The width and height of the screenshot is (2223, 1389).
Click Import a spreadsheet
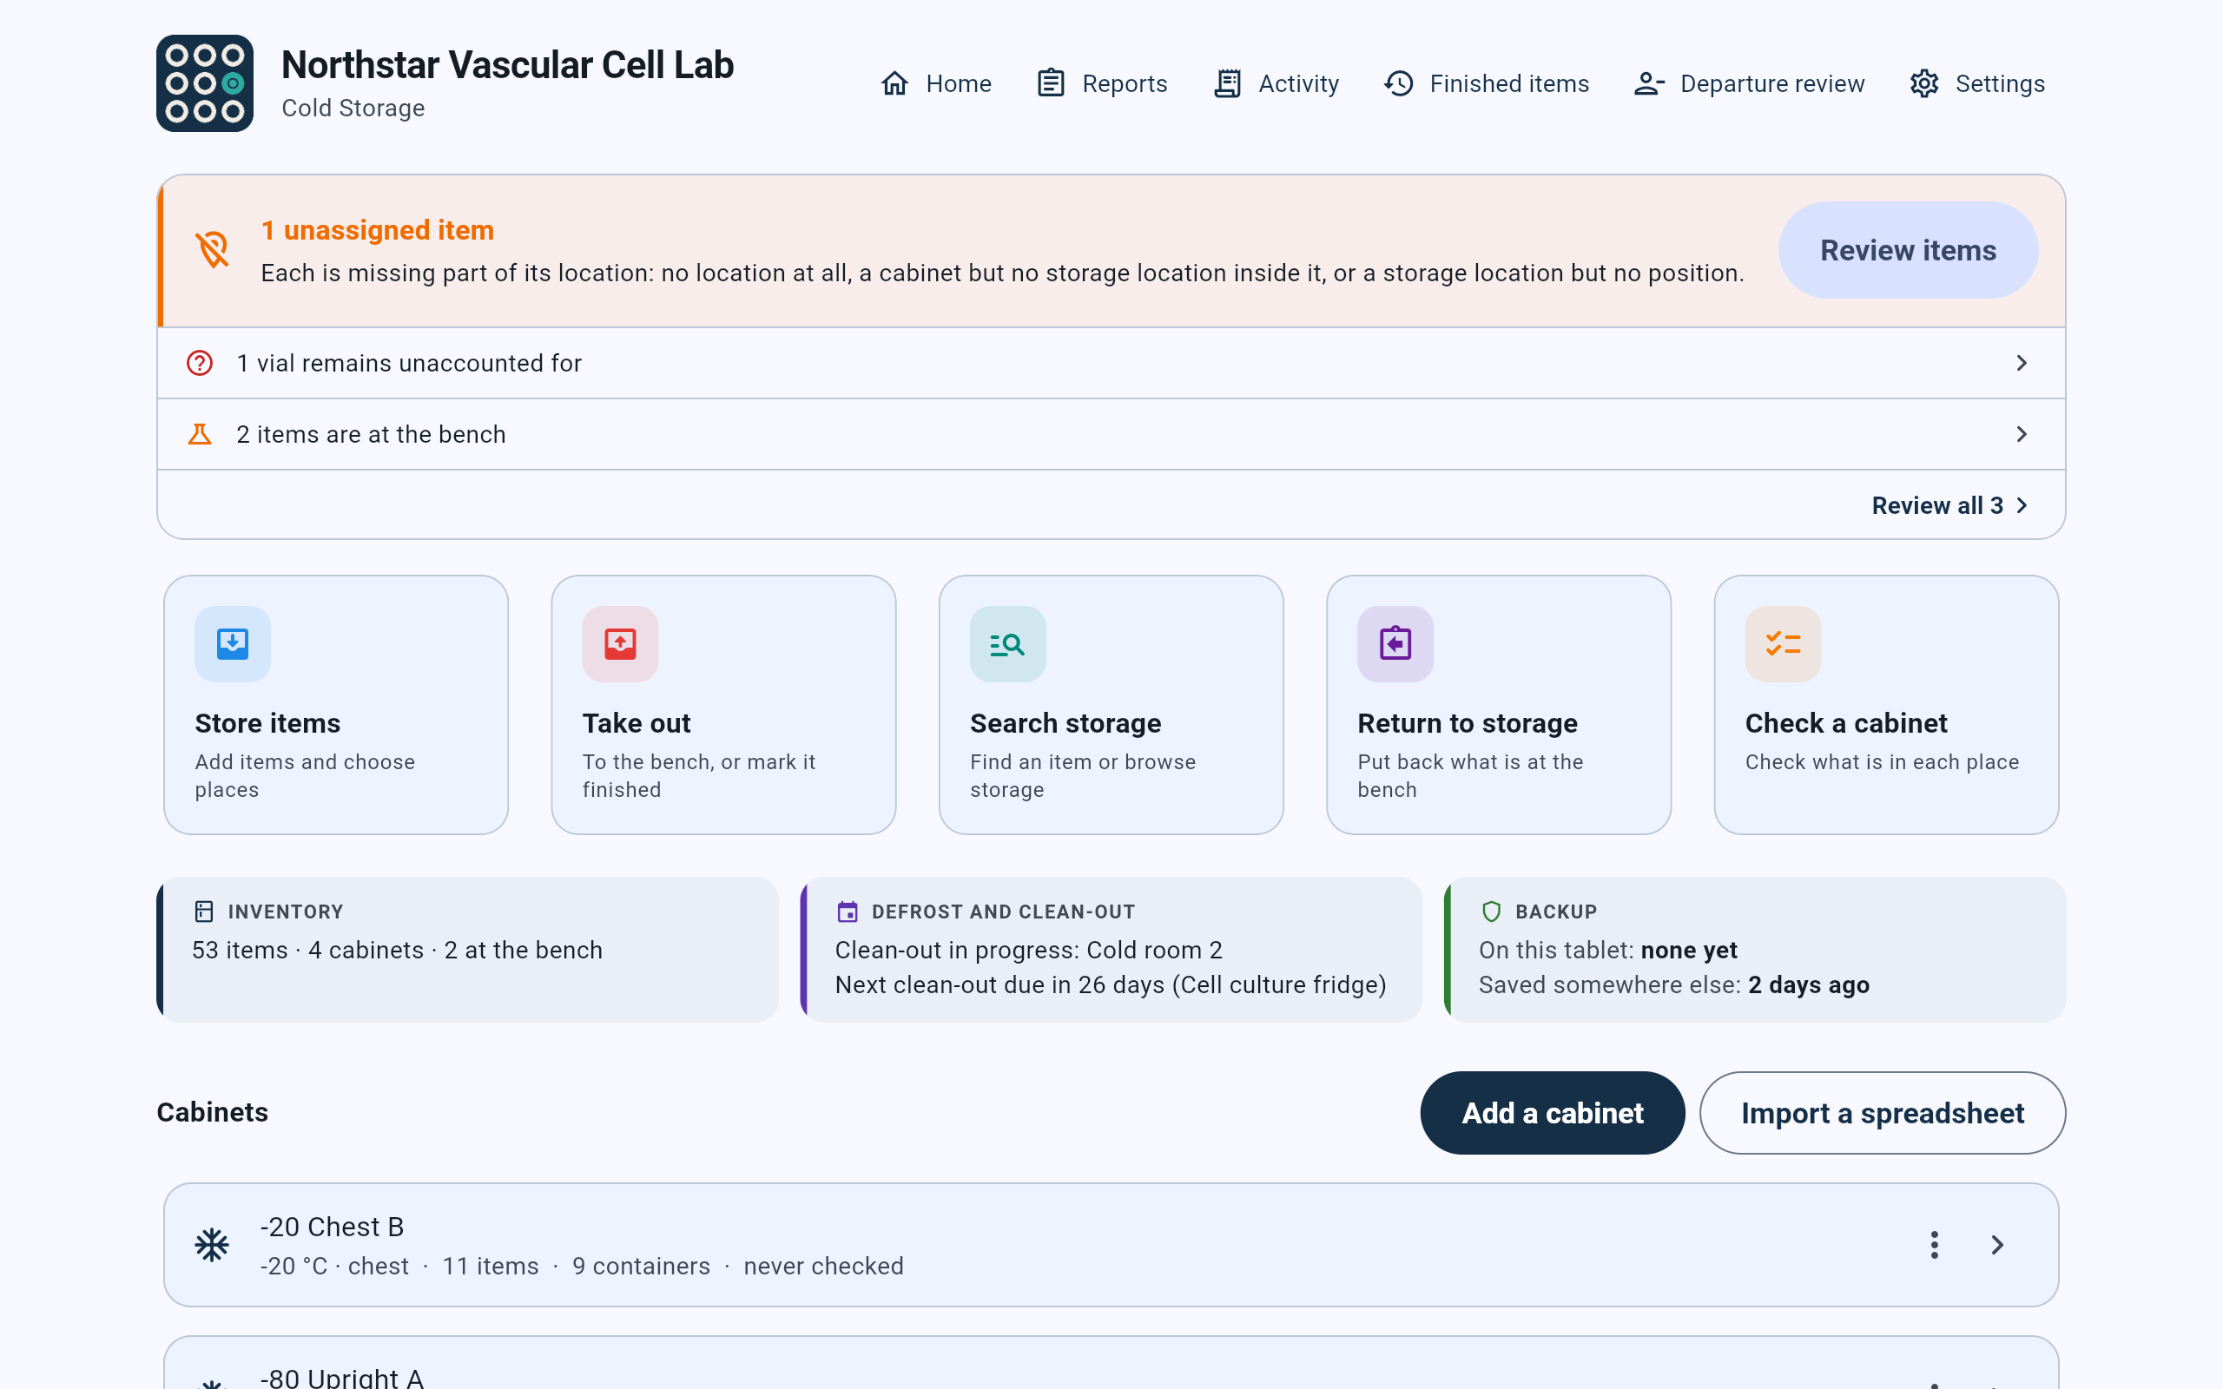[x=1883, y=1112]
